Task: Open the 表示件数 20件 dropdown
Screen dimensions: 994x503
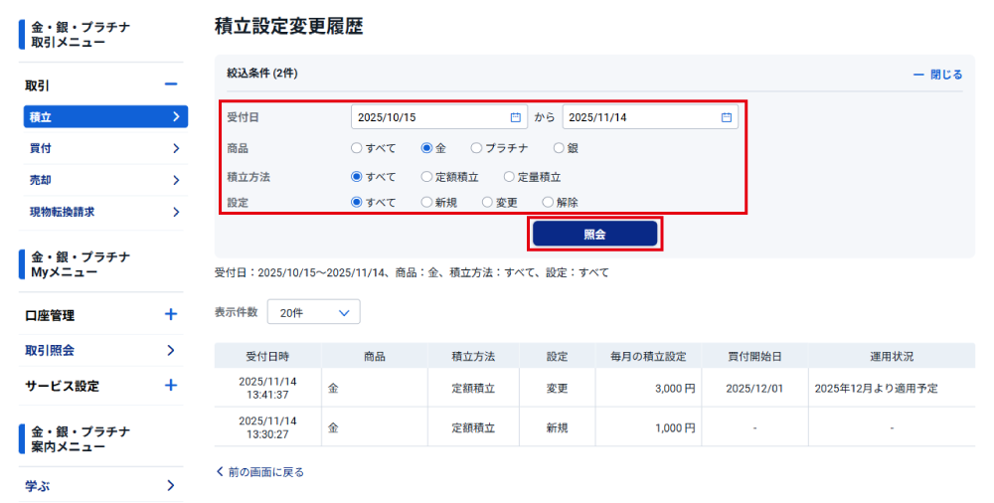Action: [x=313, y=312]
